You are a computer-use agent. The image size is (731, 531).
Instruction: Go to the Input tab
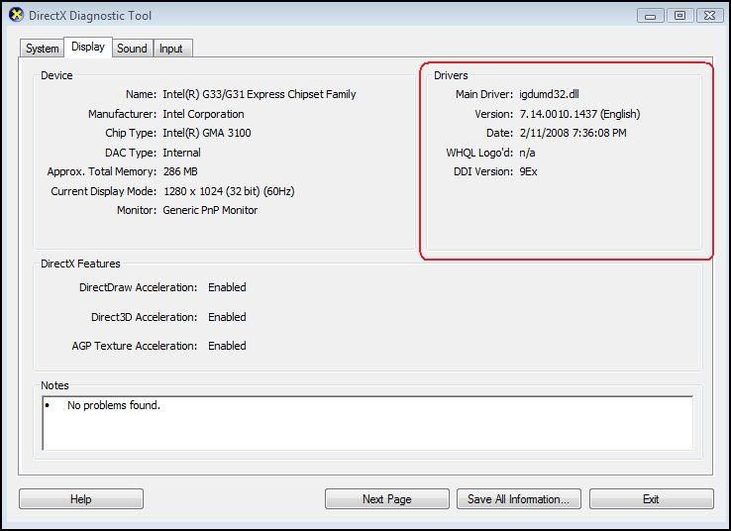pos(171,49)
